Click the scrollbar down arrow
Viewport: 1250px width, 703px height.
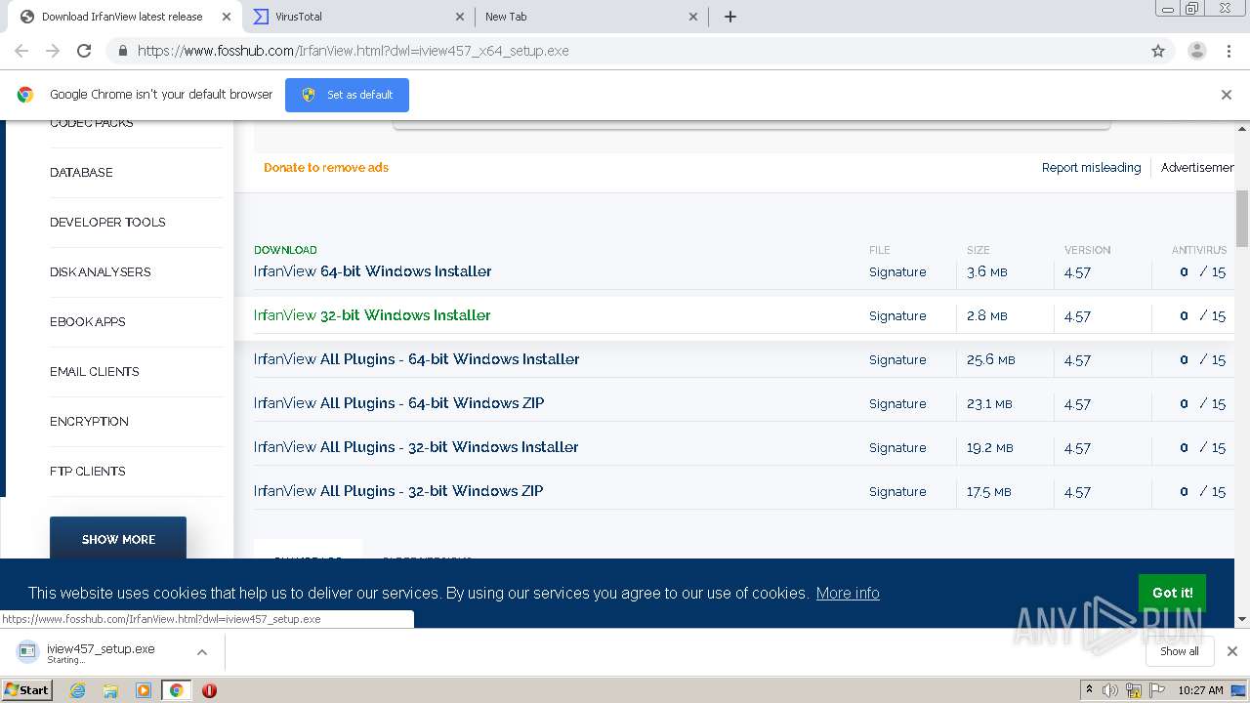pyautogui.click(x=1242, y=619)
